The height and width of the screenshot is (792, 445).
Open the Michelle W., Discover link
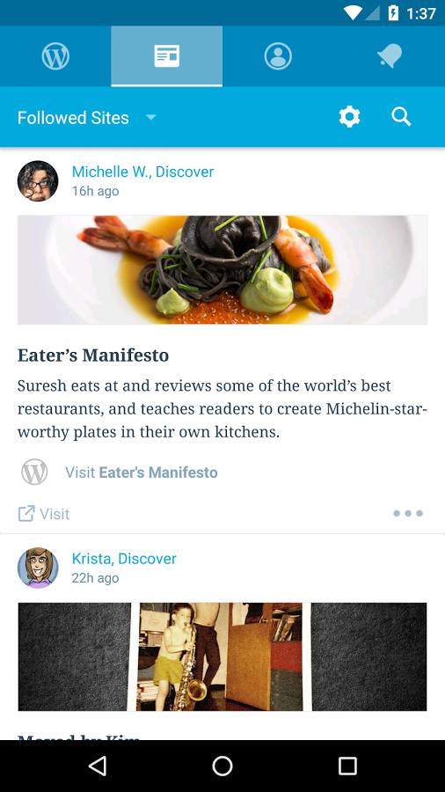142,172
